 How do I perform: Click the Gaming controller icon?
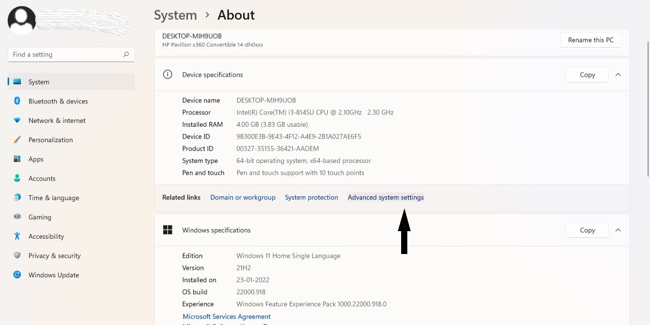[17, 217]
